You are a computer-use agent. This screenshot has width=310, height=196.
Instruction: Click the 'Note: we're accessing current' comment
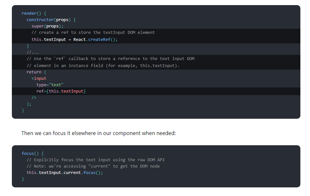93,166
